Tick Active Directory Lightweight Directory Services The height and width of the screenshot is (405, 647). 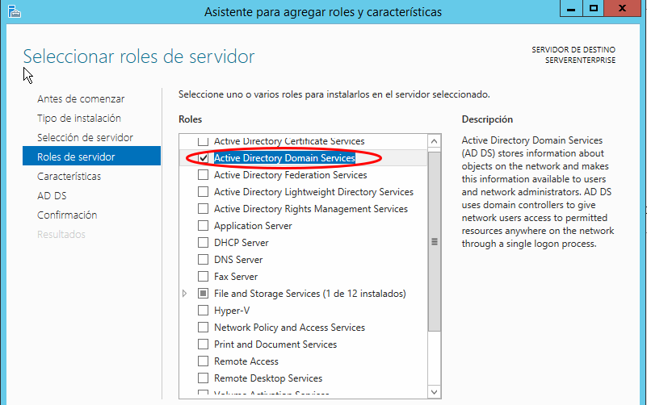[x=203, y=191]
